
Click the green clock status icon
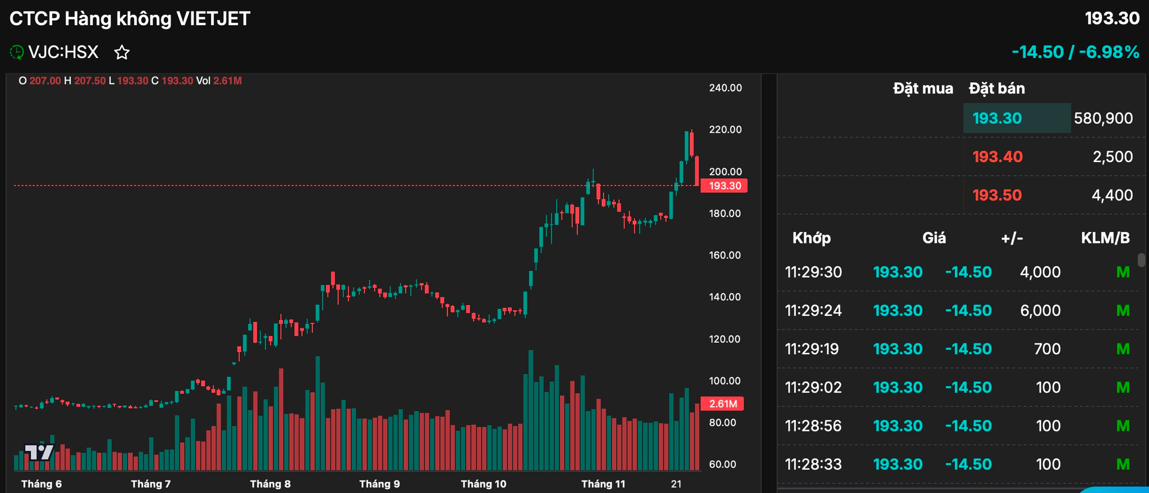[17, 53]
